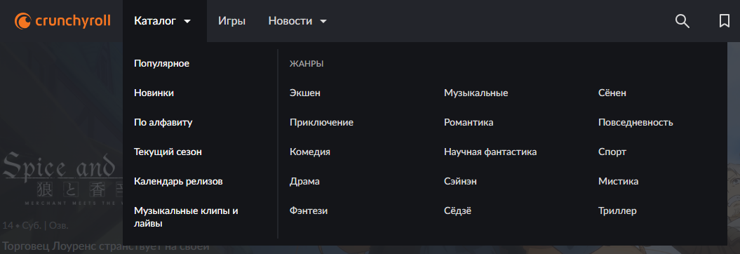
Task: Select Новинки from catalog menu
Action: click(154, 93)
